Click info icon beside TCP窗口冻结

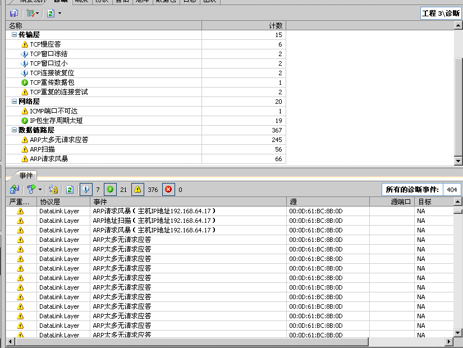(25, 54)
